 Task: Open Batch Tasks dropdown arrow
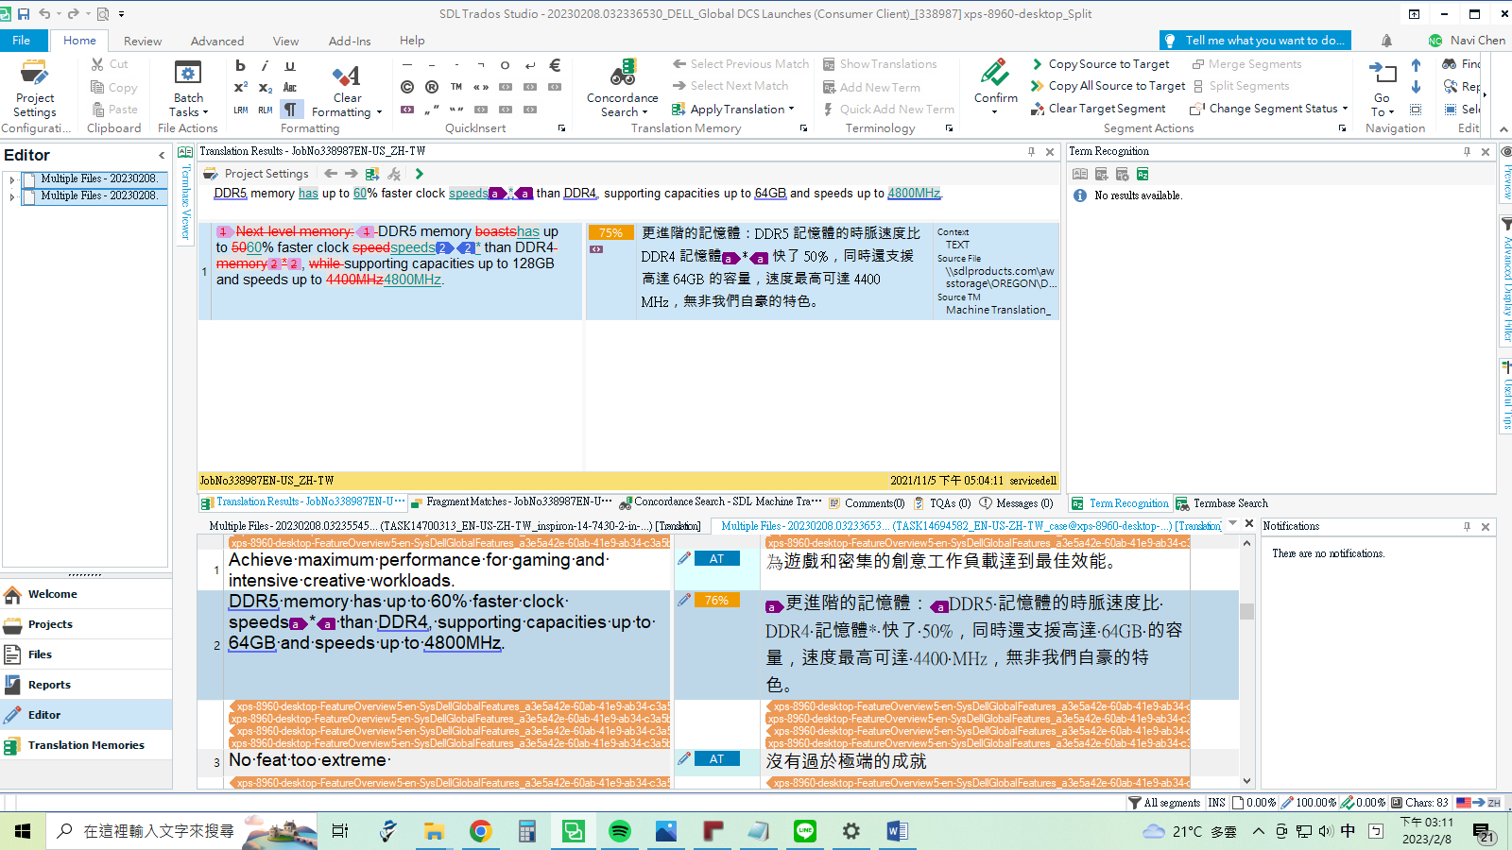click(x=206, y=111)
